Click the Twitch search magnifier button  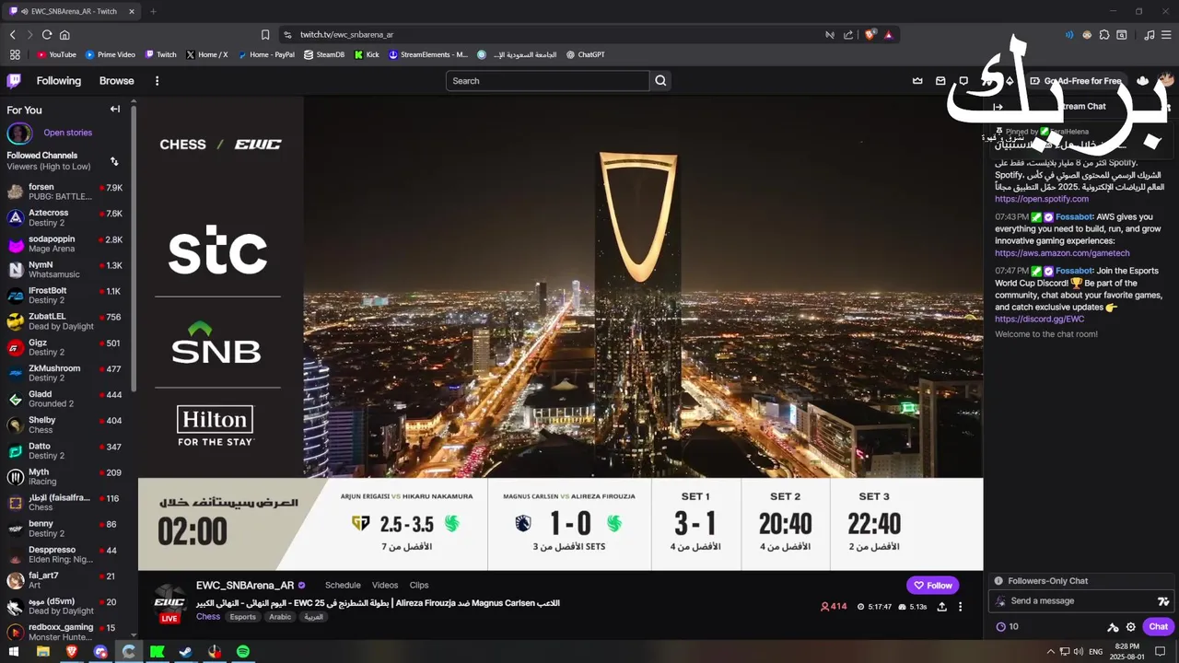pos(660,81)
